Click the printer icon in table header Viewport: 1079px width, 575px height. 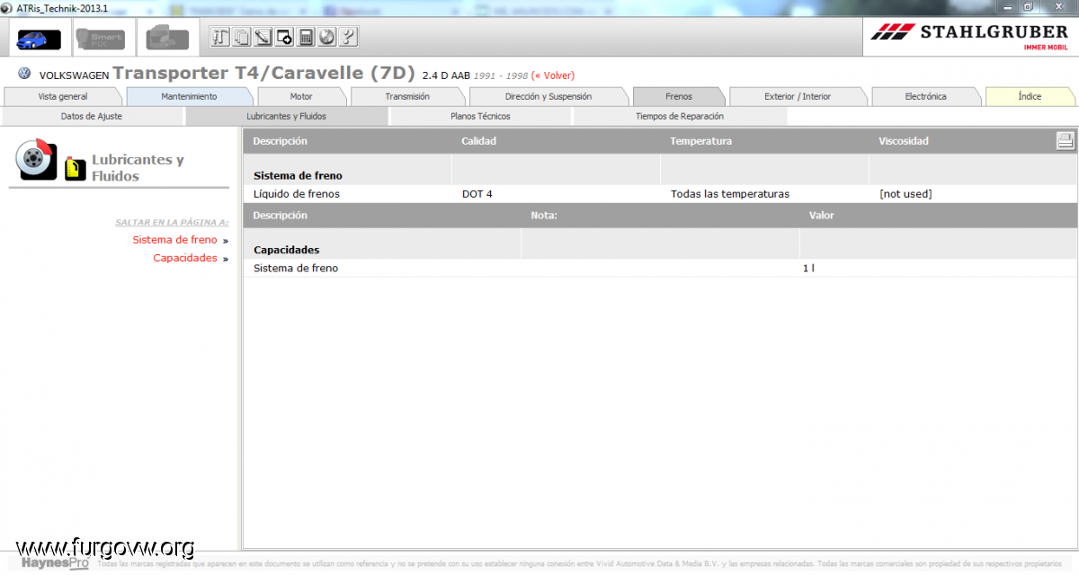[x=1065, y=140]
